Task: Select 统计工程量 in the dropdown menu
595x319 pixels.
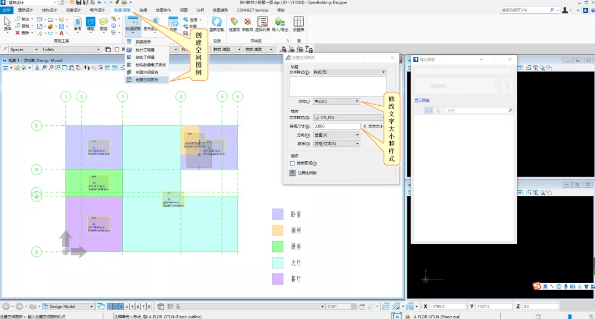Action: pyautogui.click(x=147, y=50)
